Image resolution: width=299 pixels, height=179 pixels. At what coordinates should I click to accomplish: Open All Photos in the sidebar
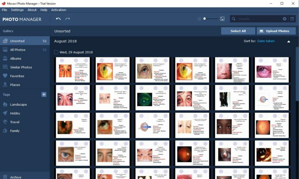[25, 50]
